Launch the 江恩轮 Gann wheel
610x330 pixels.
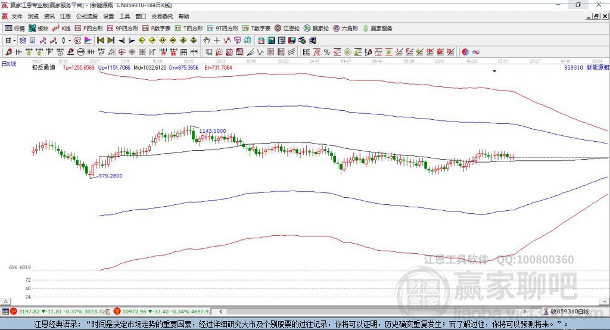(x=287, y=29)
